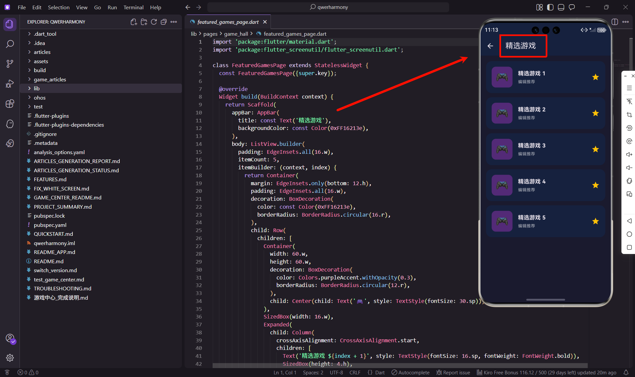This screenshot has width=635, height=377.
Task: Expand the game_articles folder
Action: (x=50, y=79)
